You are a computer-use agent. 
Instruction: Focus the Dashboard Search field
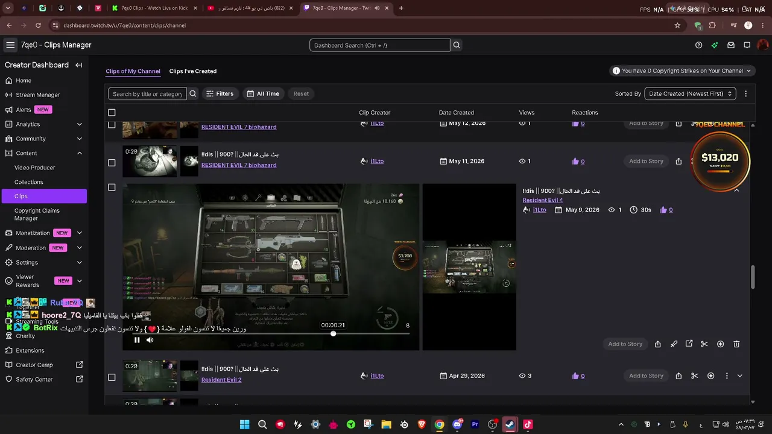point(380,45)
